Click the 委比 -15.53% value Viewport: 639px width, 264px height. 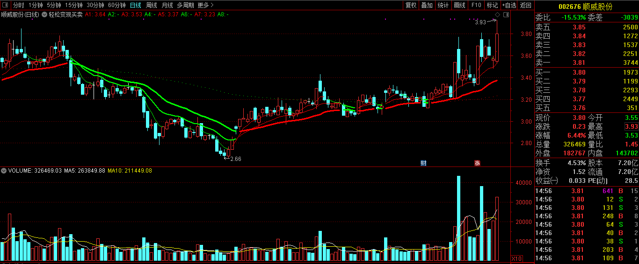573,17
